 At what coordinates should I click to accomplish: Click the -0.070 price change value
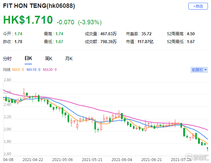click(x=66, y=22)
